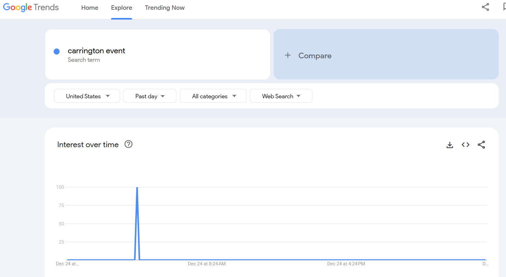This screenshot has height=277, width=506.
Task: Click the feedback icon at top right edge
Action: coord(504,7)
